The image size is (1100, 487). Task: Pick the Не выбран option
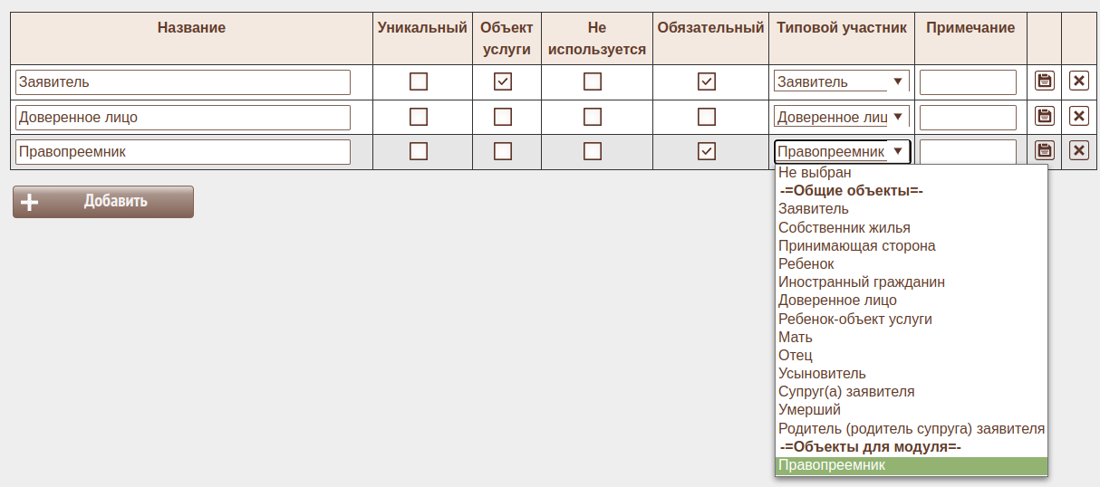[x=815, y=172]
